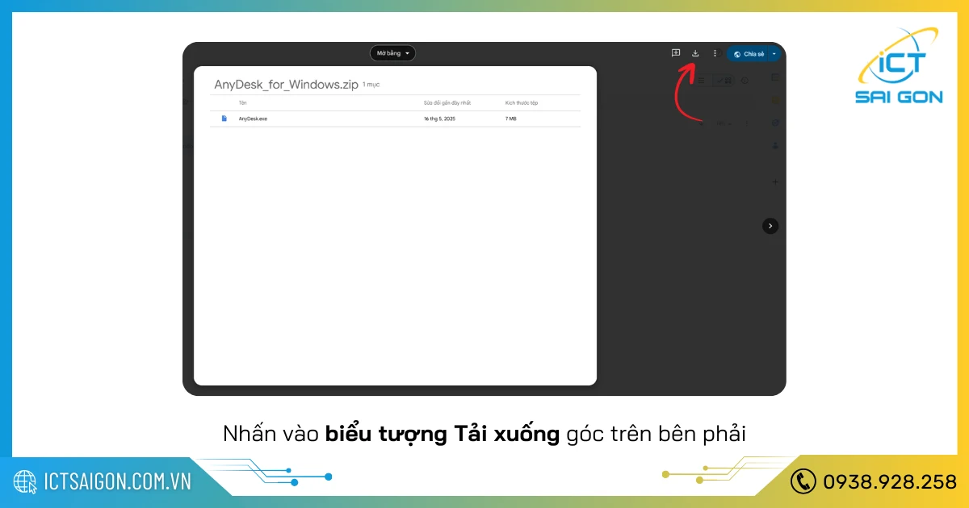The height and width of the screenshot is (508, 969).
Task: Click the dimmed plus add-ons icon in side panel
Action: (775, 182)
